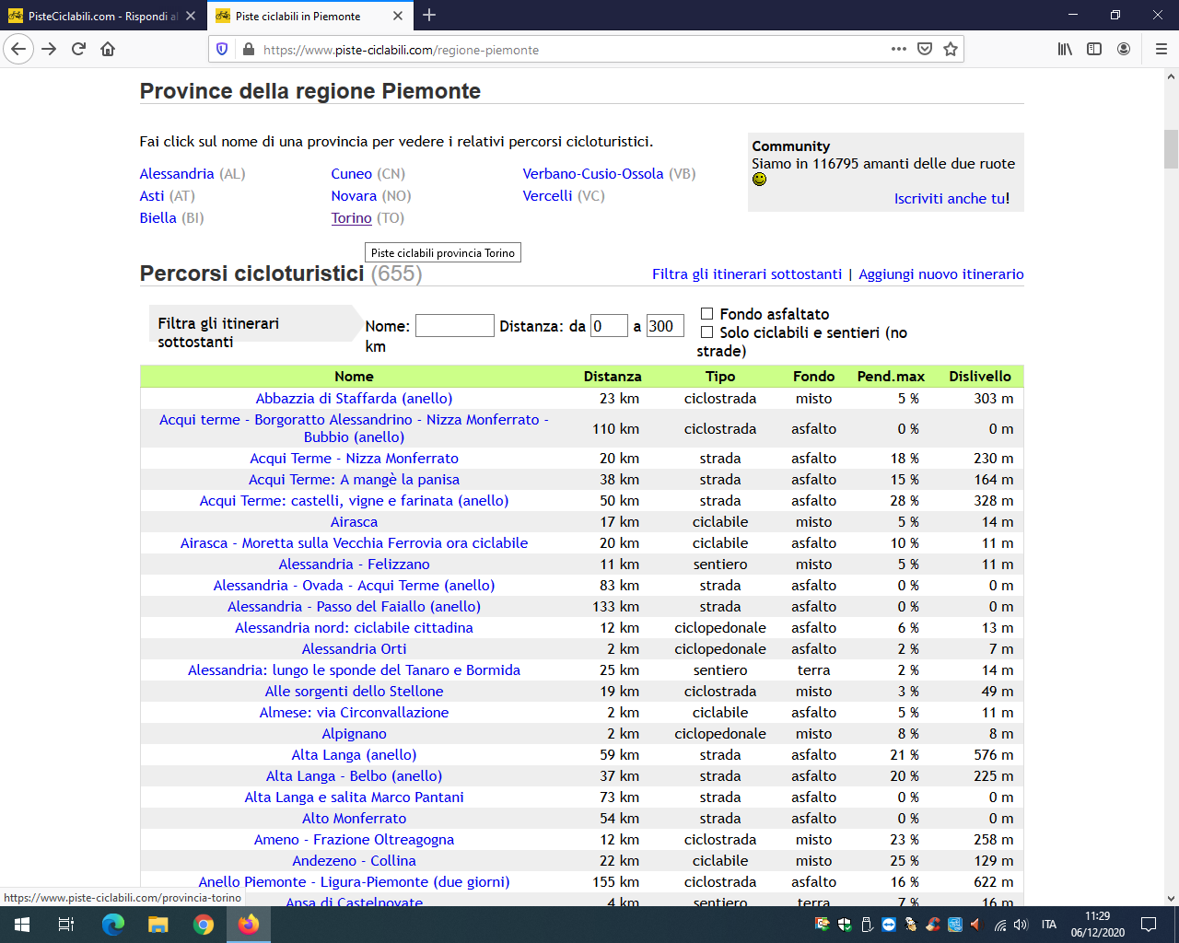Click the scrollbar down arrow
The image size is (1179, 943).
click(x=1171, y=898)
